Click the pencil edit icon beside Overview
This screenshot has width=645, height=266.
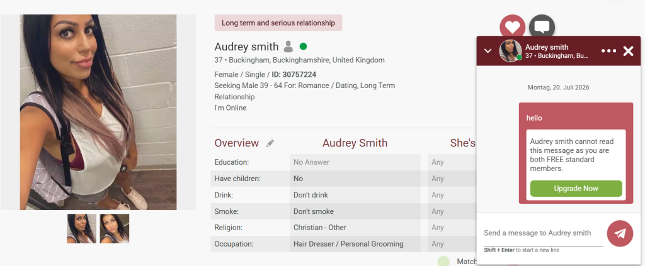click(270, 143)
